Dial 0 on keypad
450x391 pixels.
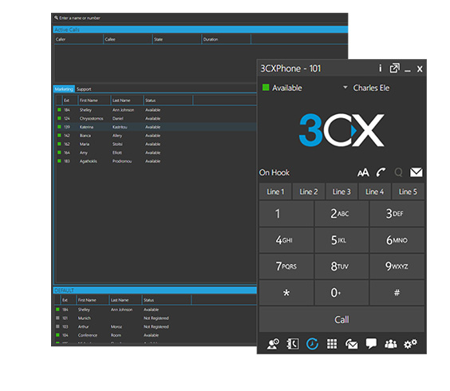[341, 293]
